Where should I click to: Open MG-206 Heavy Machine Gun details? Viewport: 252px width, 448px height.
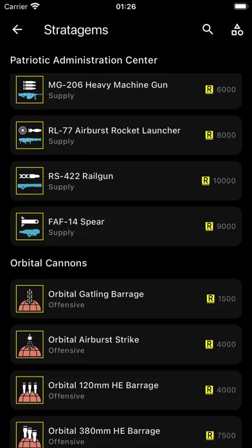tap(126, 91)
